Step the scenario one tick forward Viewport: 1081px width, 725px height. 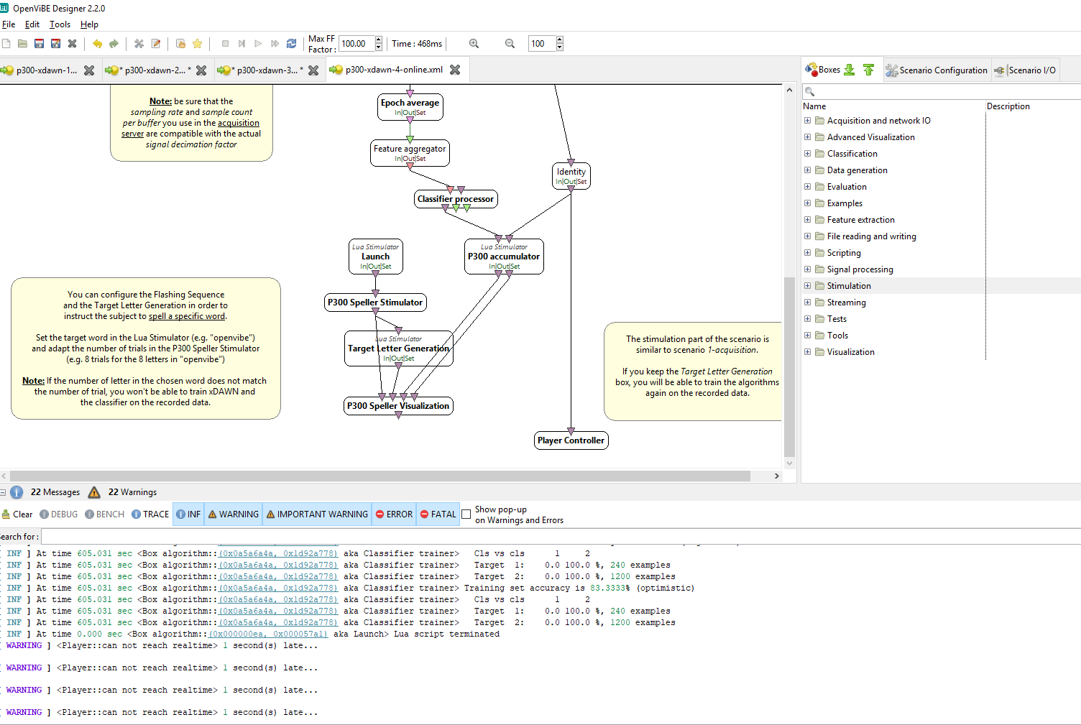coord(241,44)
